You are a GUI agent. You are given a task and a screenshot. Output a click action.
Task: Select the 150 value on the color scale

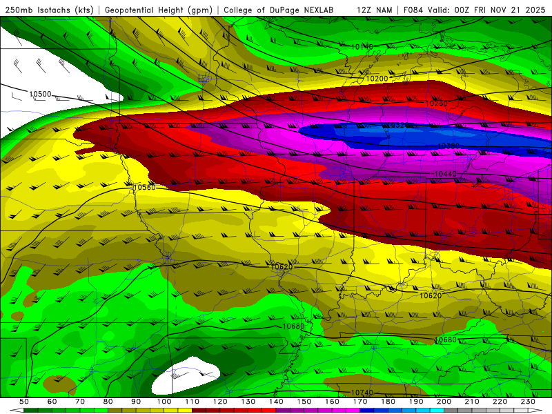click(304, 402)
